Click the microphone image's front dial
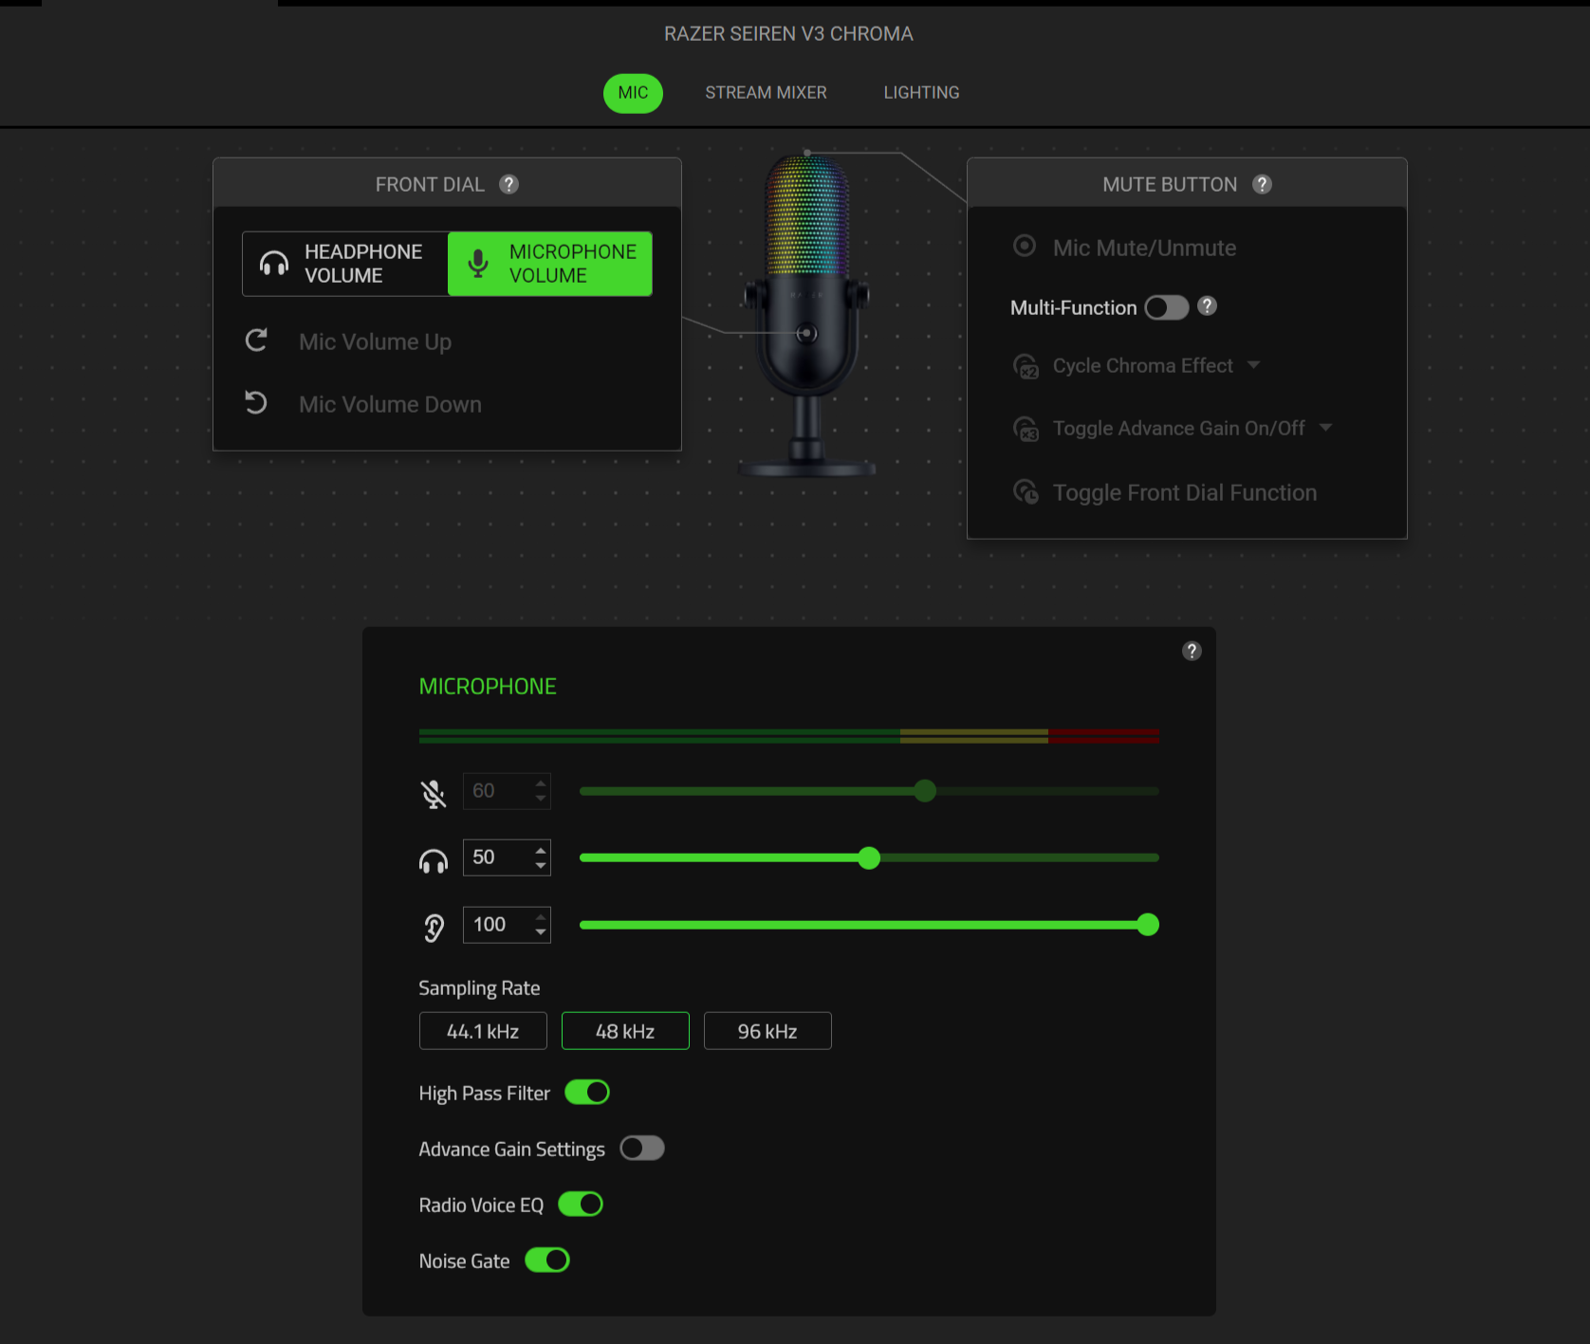The width and height of the screenshot is (1590, 1344). point(806,333)
